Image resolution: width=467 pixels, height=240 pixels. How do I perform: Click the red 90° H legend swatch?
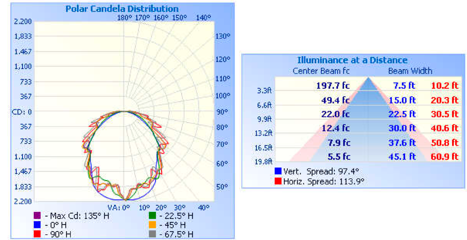click(x=37, y=234)
